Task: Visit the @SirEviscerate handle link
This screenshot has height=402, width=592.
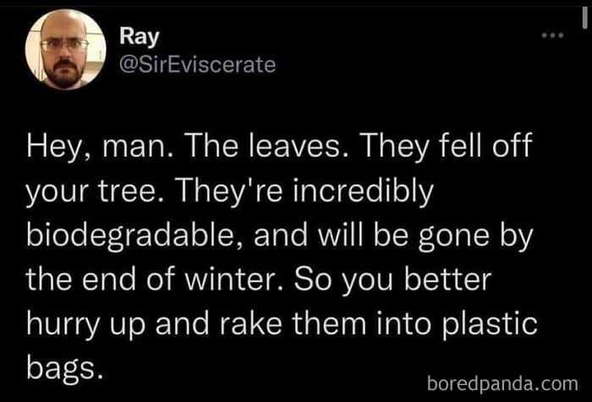Action: [197, 65]
